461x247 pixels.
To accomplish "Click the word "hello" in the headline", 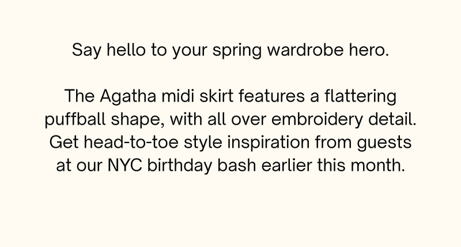I will [x=126, y=50].
